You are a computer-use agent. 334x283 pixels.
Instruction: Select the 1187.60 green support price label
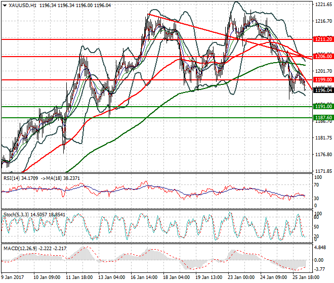click(x=323, y=117)
